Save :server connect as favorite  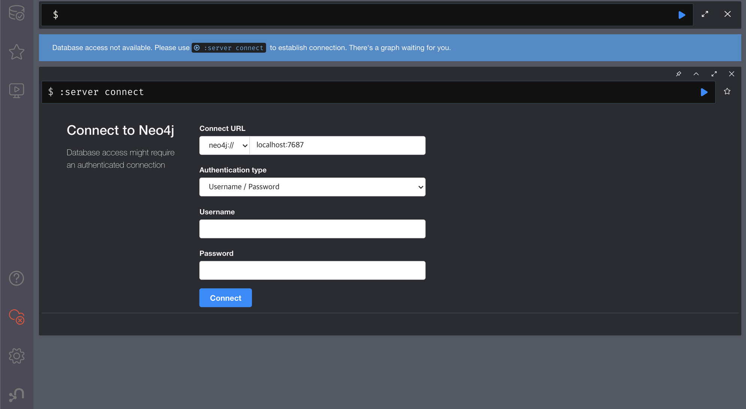tap(727, 91)
